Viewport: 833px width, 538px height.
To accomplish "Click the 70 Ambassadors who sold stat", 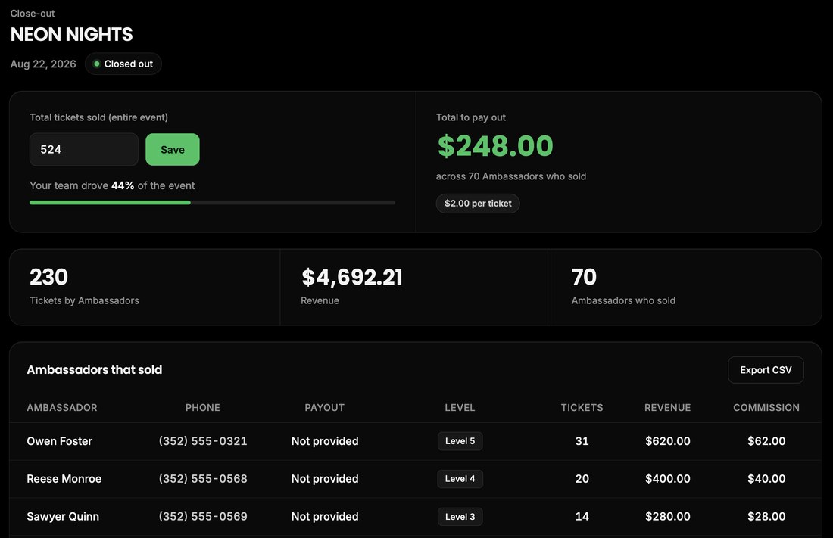I will click(x=624, y=287).
